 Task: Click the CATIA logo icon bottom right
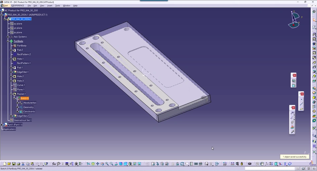tap(313, 163)
